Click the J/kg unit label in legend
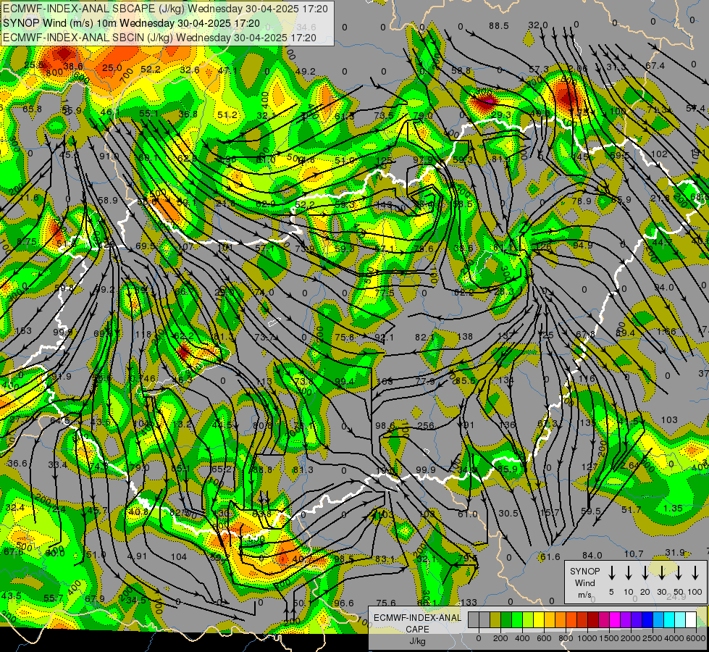The height and width of the screenshot is (652, 709). [x=417, y=641]
